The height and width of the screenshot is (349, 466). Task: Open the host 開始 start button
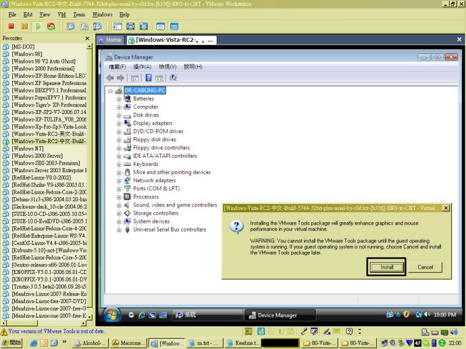[x=12, y=343]
